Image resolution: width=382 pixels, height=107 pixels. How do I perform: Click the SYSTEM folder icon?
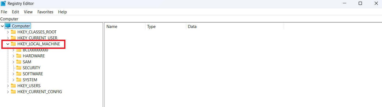(x=19, y=80)
